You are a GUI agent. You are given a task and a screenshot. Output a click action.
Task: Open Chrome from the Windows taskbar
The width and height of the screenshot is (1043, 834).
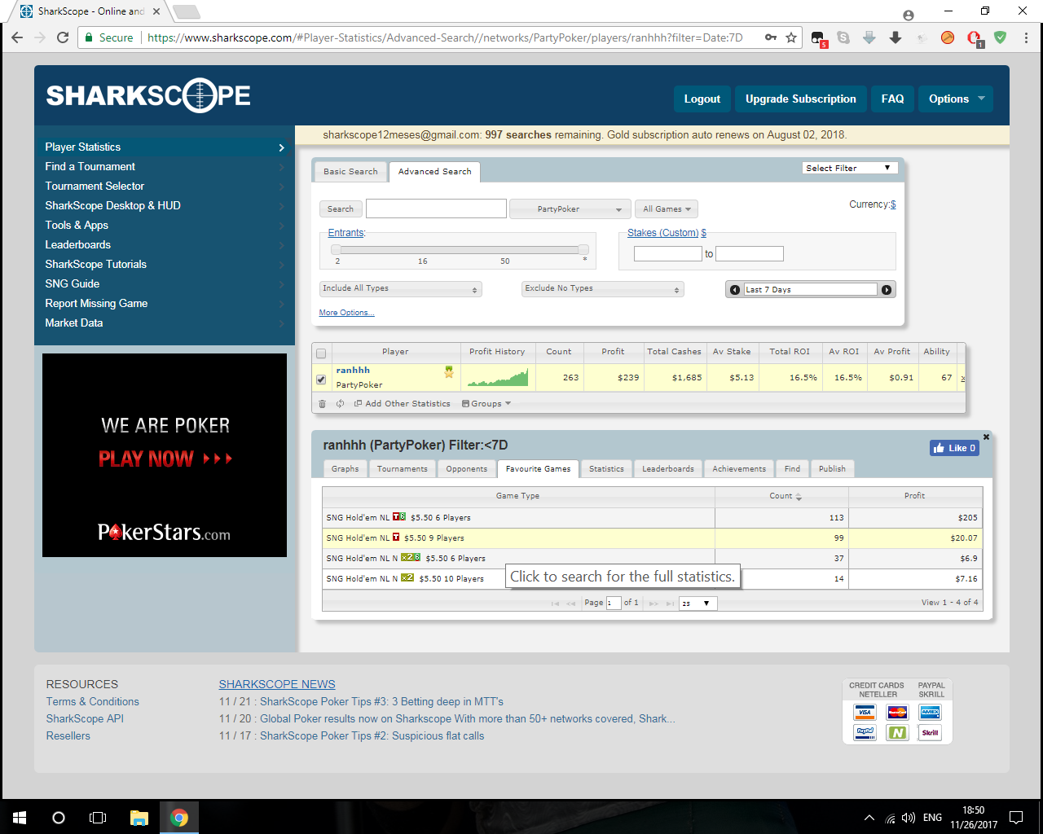(x=179, y=818)
